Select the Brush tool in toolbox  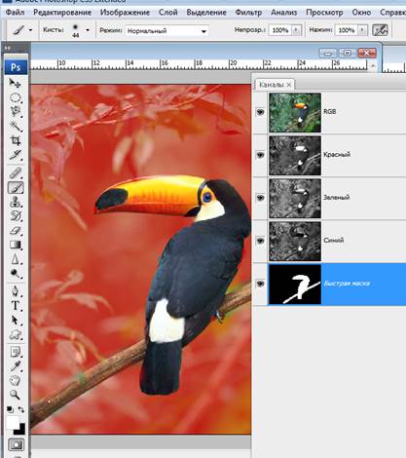(16, 187)
